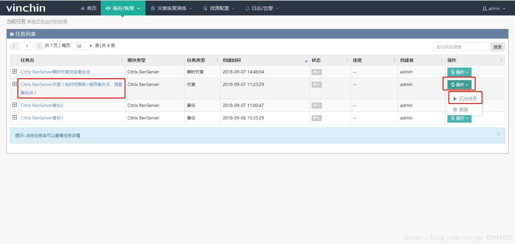Open the 日志/告警 bell menu
515x244 pixels.
pos(262,8)
